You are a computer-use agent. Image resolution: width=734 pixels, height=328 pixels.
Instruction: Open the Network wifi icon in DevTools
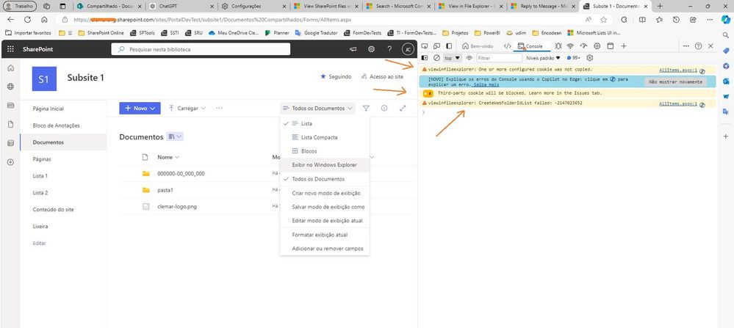coord(570,45)
